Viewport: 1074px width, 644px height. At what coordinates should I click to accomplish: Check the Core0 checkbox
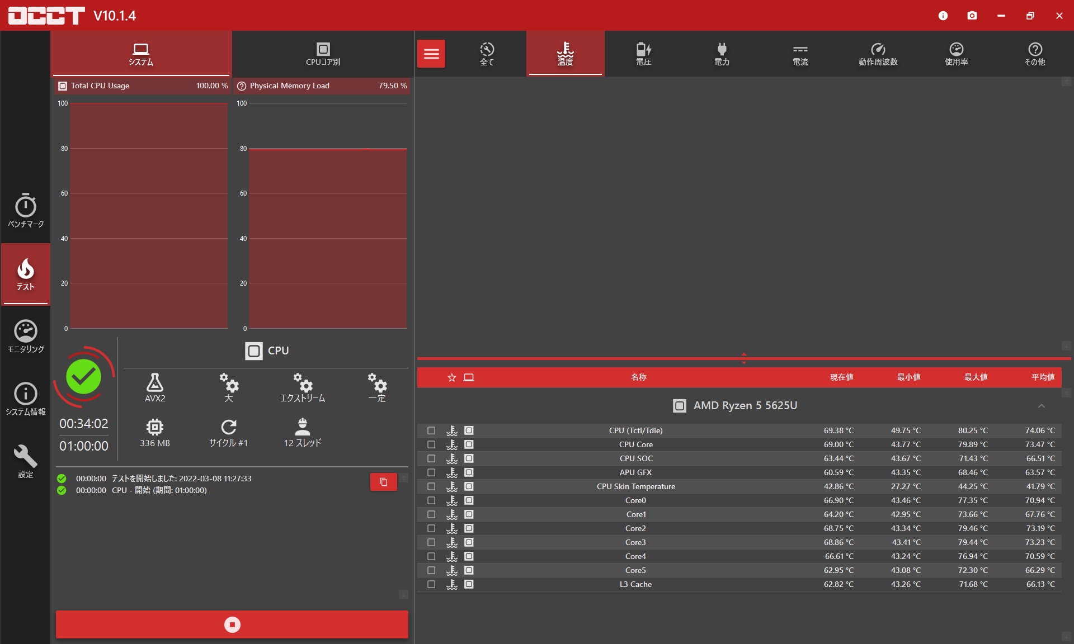(431, 500)
